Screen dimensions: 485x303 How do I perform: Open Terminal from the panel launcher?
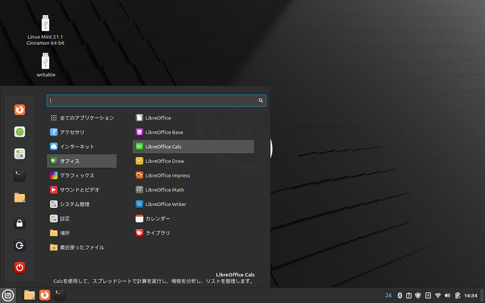pos(59,295)
